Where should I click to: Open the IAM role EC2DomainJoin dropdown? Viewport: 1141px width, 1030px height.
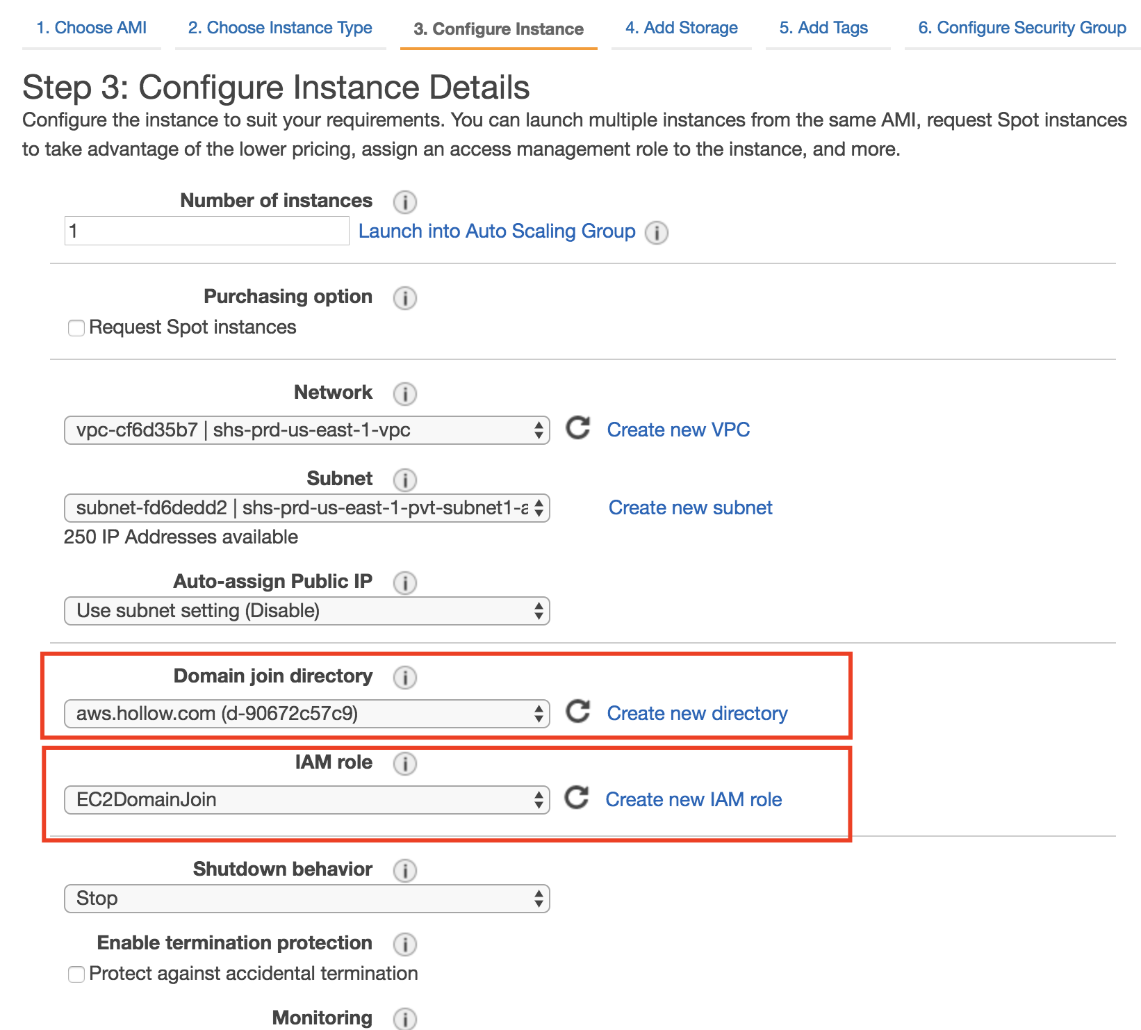(306, 800)
